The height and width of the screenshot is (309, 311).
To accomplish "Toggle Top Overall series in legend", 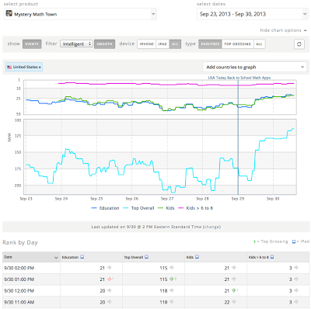I will [142, 208].
